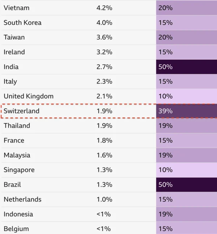
Task: Select the United Kingdom row label
Action: pyautogui.click(x=29, y=96)
